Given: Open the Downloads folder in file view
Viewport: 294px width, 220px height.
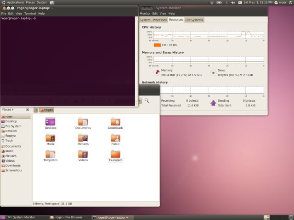Looking at the screenshot, I should coord(116,122).
